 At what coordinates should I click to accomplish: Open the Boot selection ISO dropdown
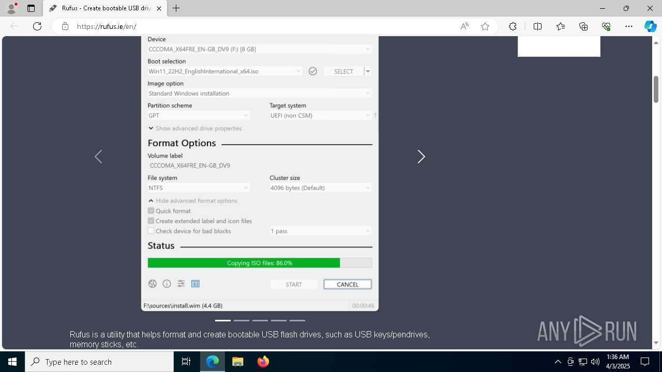[224, 71]
